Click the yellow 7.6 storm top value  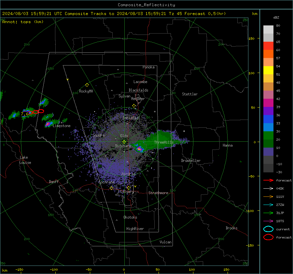(x=25, y=114)
